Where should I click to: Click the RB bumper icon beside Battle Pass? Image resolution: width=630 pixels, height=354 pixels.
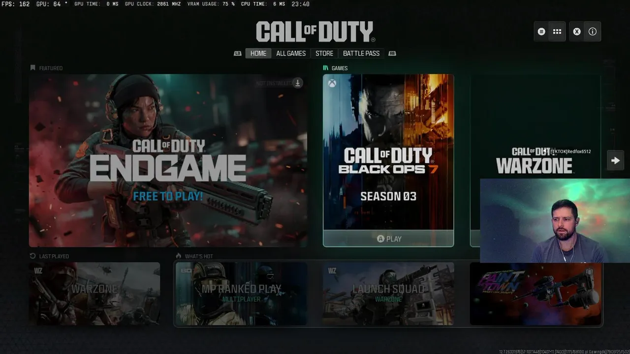point(392,54)
